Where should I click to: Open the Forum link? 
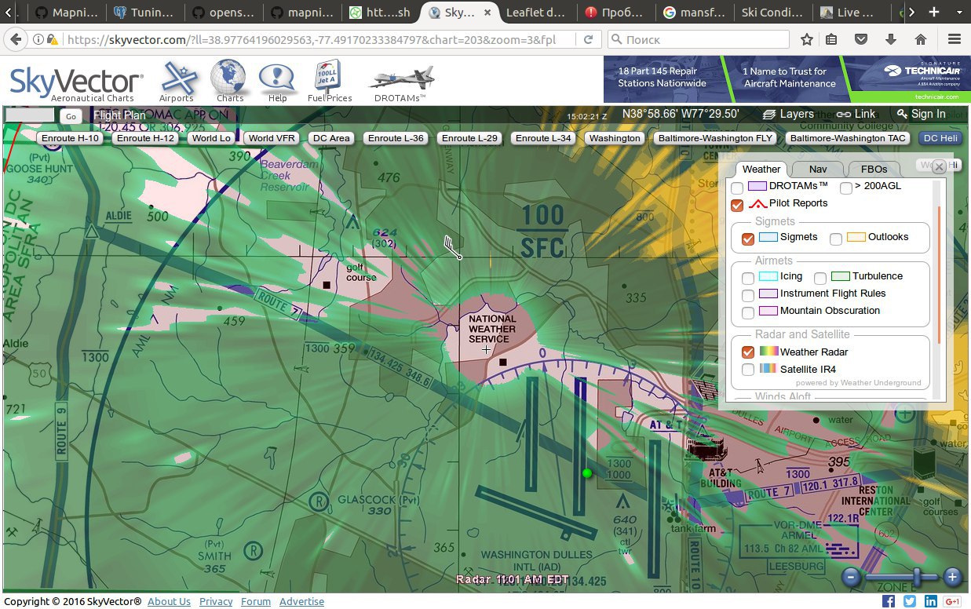coord(256,601)
